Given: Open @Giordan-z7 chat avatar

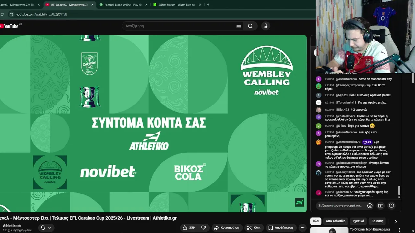Looking at the screenshot, I should tap(319, 193).
